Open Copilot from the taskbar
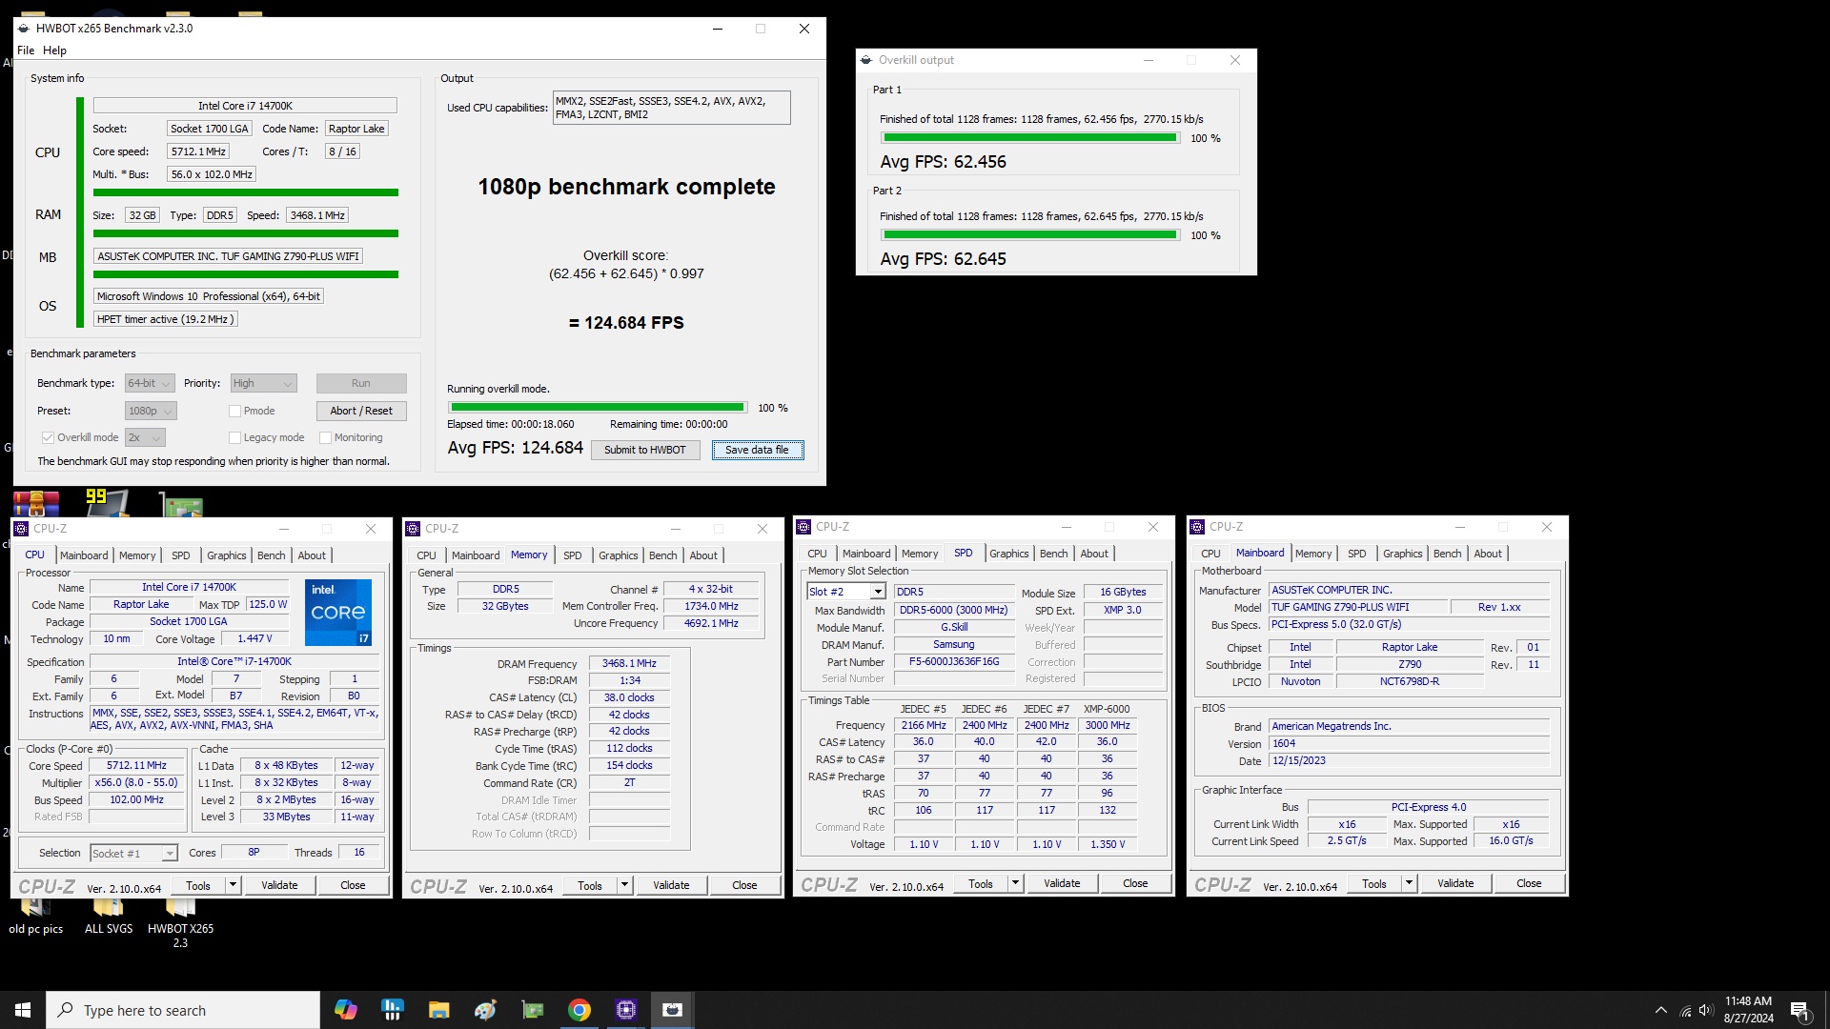The height and width of the screenshot is (1029, 1830). point(345,1010)
